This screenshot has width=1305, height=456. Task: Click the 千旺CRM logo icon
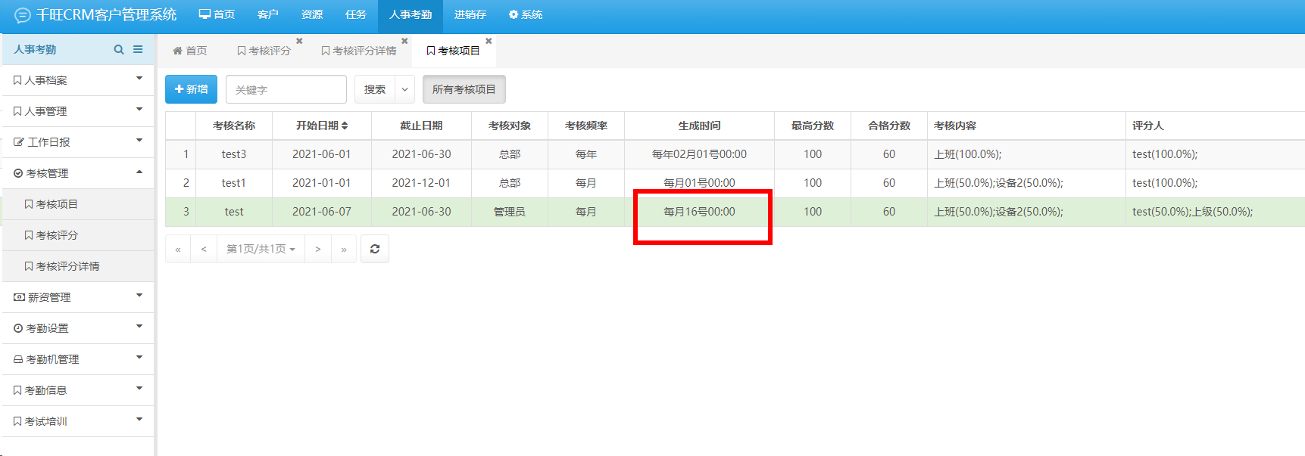pos(23,15)
